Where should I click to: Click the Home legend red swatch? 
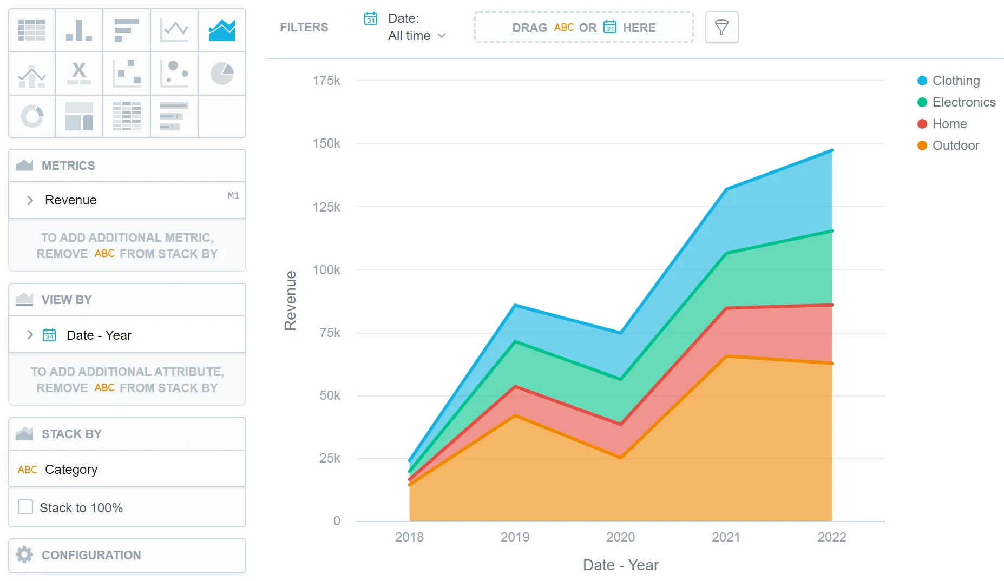coord(922,124)
